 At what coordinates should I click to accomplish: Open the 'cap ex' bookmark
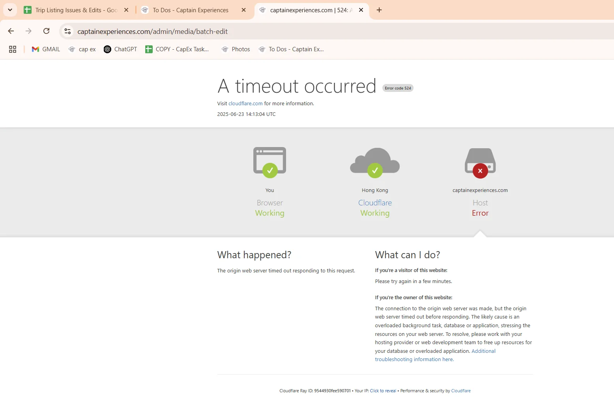point(82,49)
